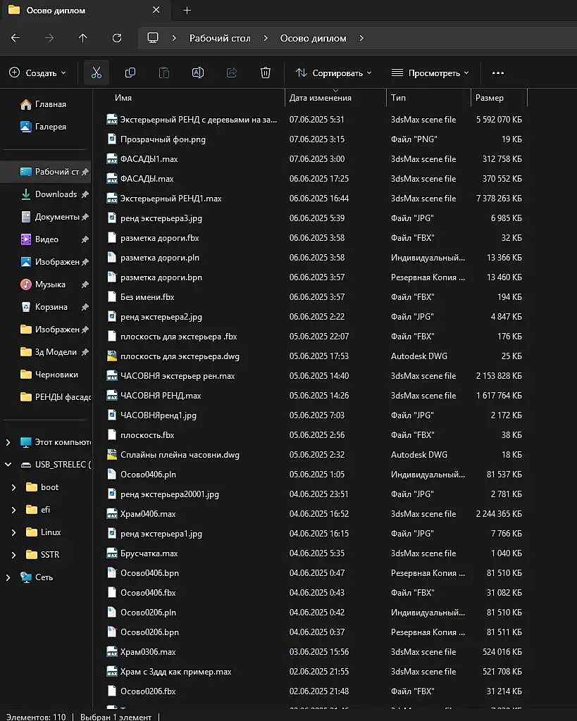The width and height of the screenshot is (577, 721).
Task: Click the This PC monitor icon in address bar
Action: (x=153, y=38)
